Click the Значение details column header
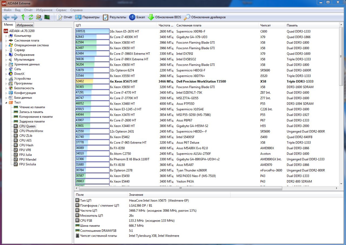The width and height of the screenshot is (346, 245). (178, 195)
